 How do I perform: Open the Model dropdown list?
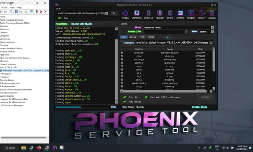click(212, 27)
